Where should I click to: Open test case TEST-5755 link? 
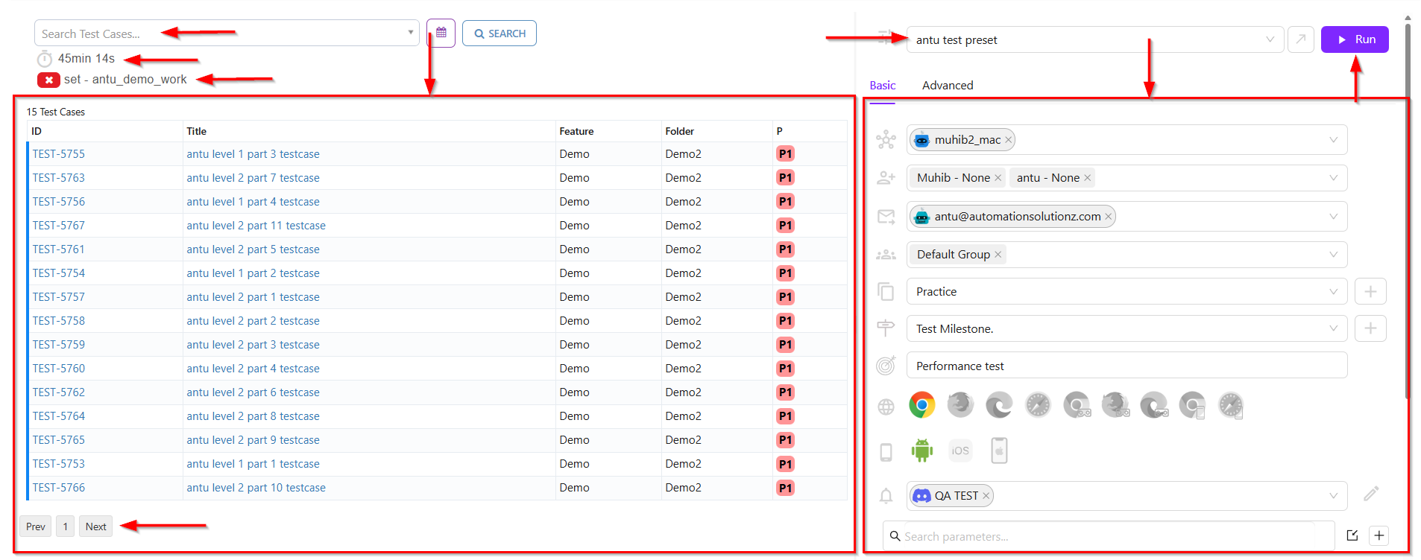(x=59, y=154)
